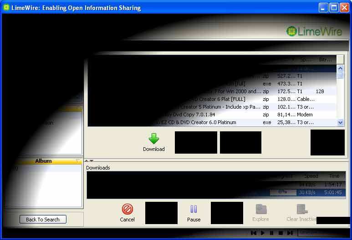Click the 'Modem' speed cell
Screen dimensions: 352x240
pos(305,115)
